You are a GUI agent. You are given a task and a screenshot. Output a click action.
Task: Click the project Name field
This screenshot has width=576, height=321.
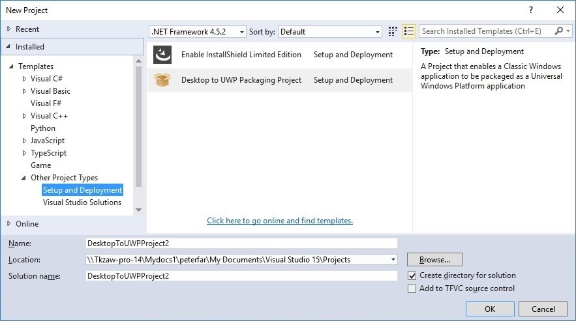[x=241, y=244]
